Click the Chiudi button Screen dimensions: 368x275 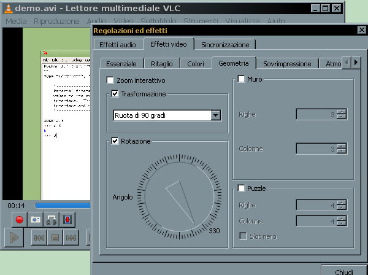point(344,271)
